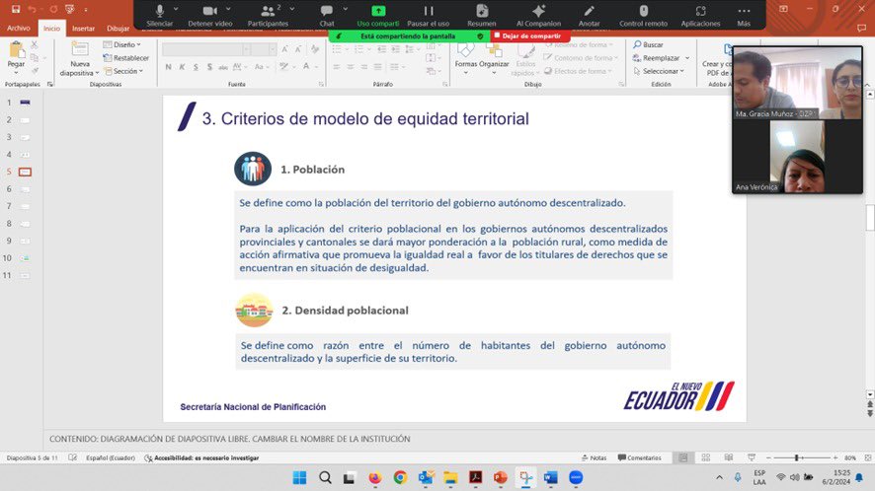Open the Formas shapes gallery
Image resolution: width=875 pixels, height=491 pixels.
click(x=466, y=56)
